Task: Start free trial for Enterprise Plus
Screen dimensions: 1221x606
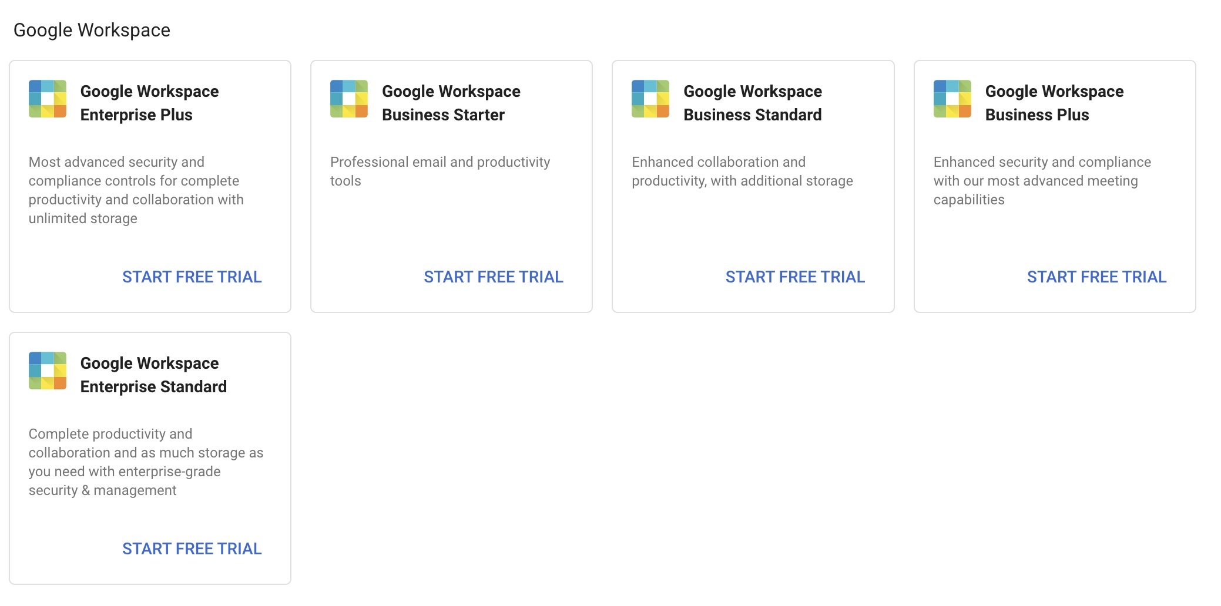Action: point(192,277)
